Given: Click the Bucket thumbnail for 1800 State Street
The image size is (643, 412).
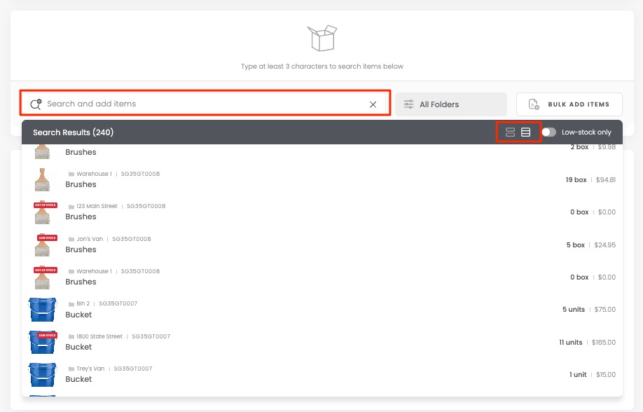Looking at the screenshot, I should [43, 342].
